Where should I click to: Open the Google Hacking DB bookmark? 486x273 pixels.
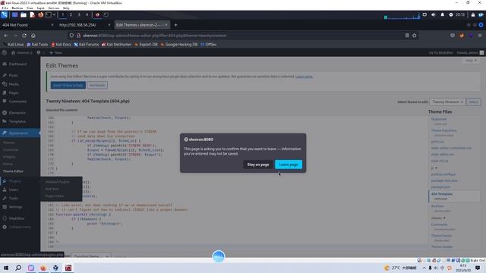(179, 45)
